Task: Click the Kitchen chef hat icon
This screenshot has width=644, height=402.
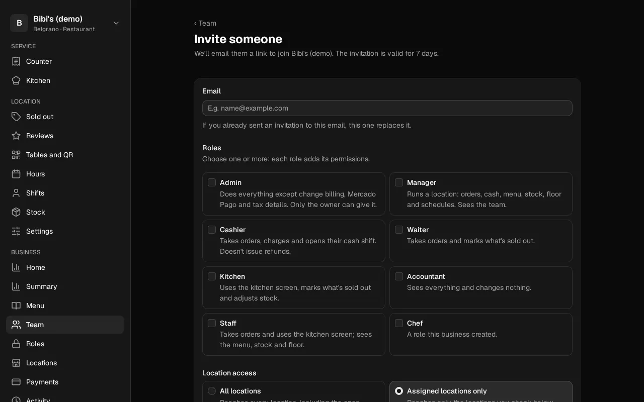Action: pyautogui.click(x=16, y=80)
